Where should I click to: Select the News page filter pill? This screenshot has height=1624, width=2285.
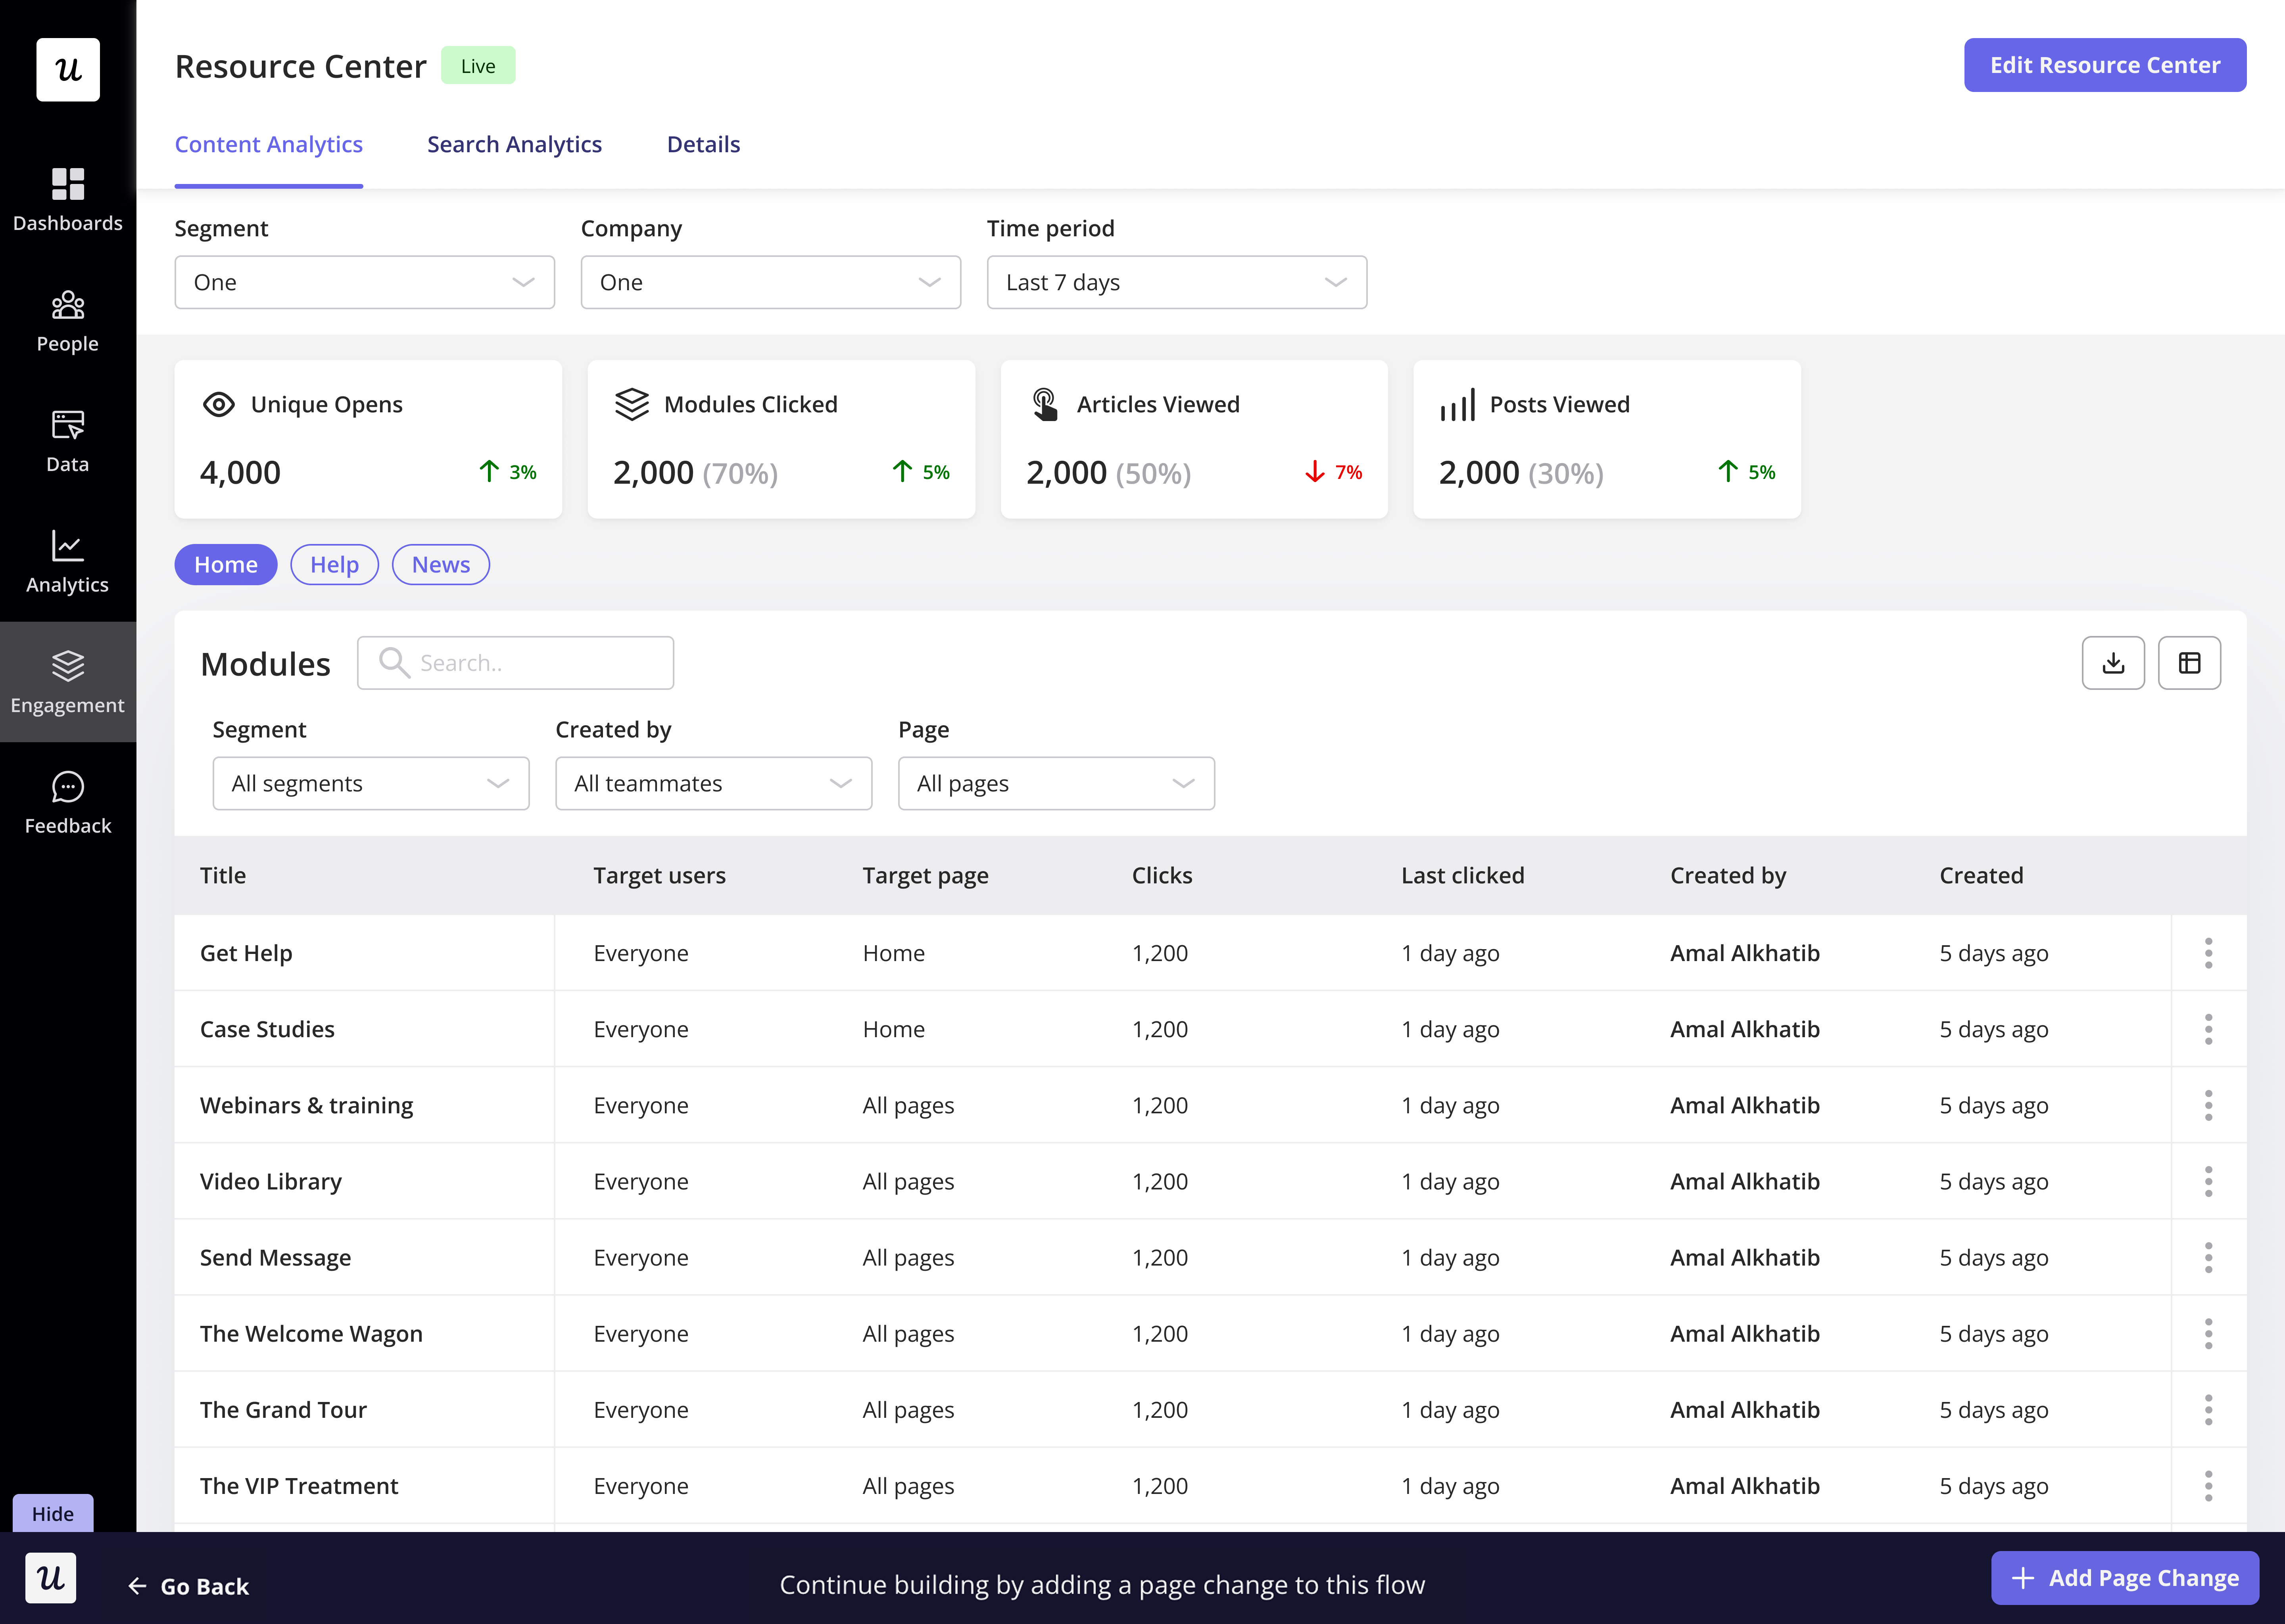pyautogui.click(x=440, y=565)
